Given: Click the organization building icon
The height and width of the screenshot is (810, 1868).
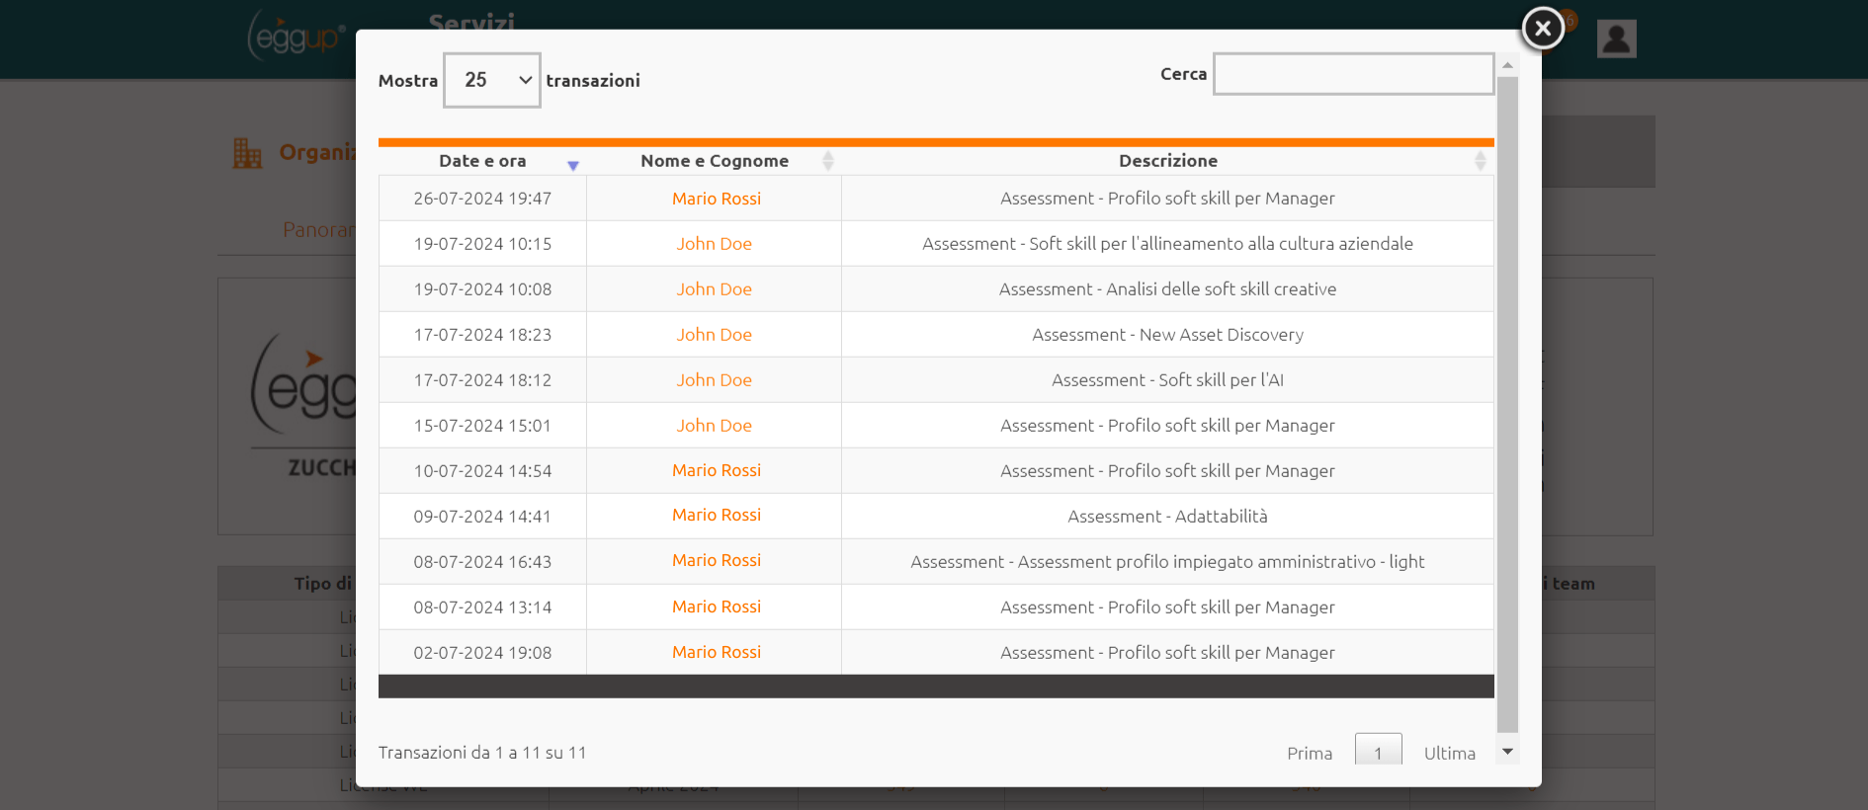Looking at the screenshot, I should (x=247, y=153).
